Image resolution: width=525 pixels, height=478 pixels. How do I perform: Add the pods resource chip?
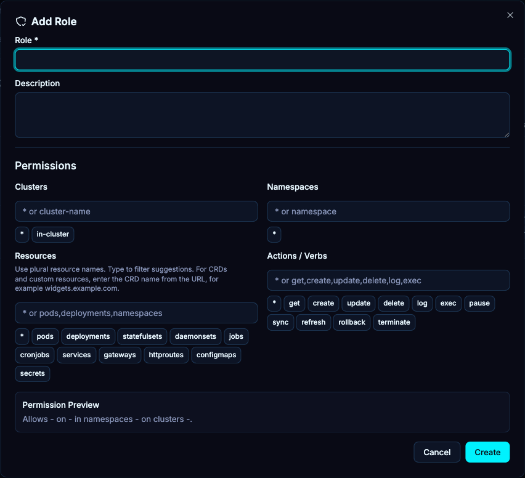tap(45, 336)
